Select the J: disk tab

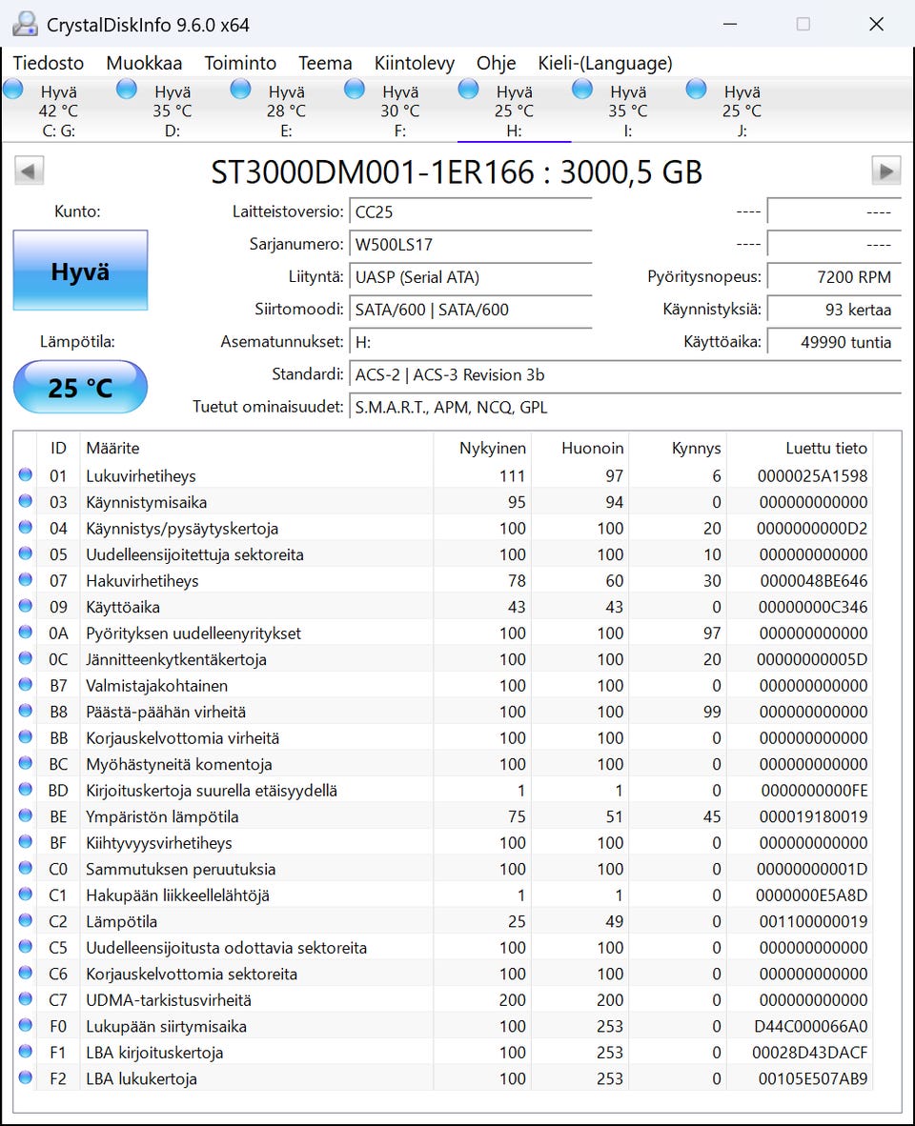(742, 111)
